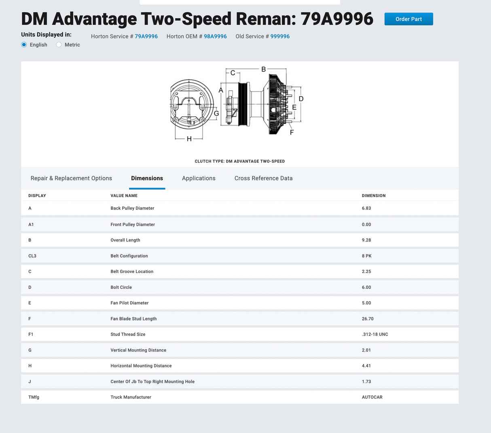Select the Bolt Circle row
The image size is (491, 433).
pos(239,287)
